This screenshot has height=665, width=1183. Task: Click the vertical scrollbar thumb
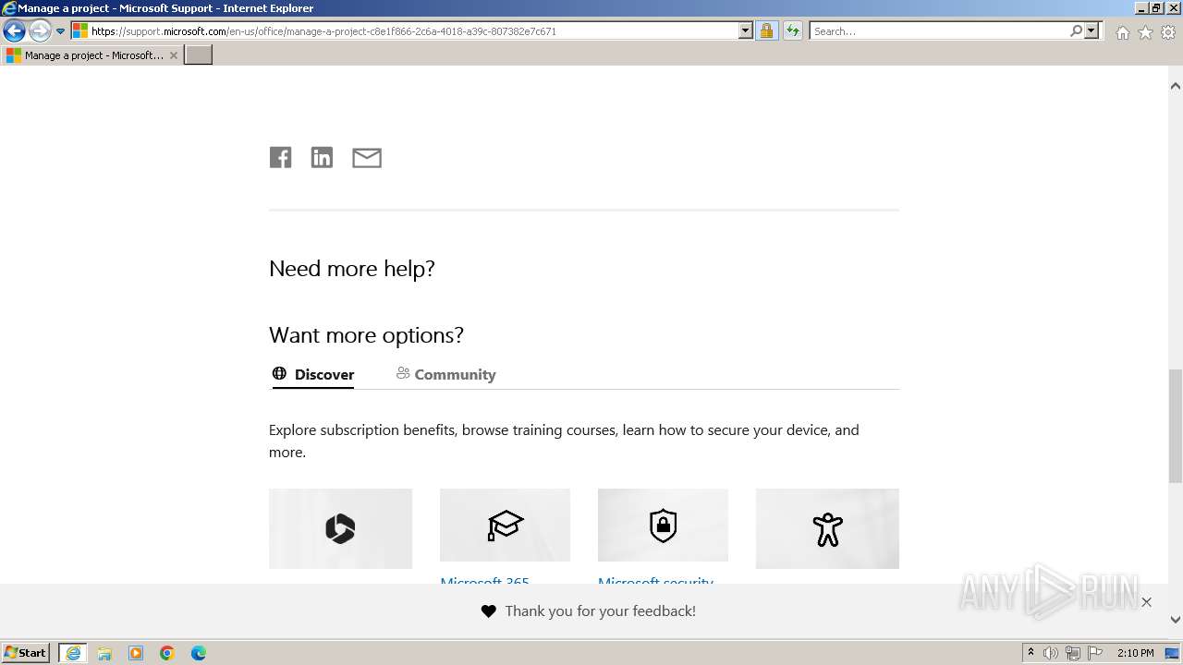click(x=1175, y=426)
